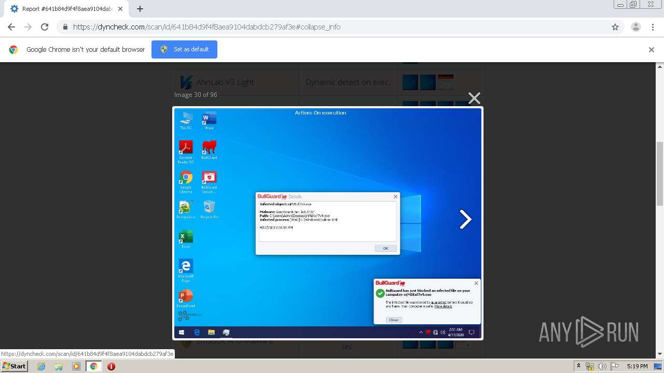Screen dimensions: 664x373
Task: Open Windows Explorer from the taskbar
Action: (59, 366)
